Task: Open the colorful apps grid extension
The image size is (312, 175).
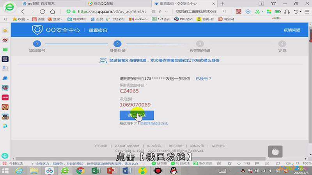Action: 269,12
